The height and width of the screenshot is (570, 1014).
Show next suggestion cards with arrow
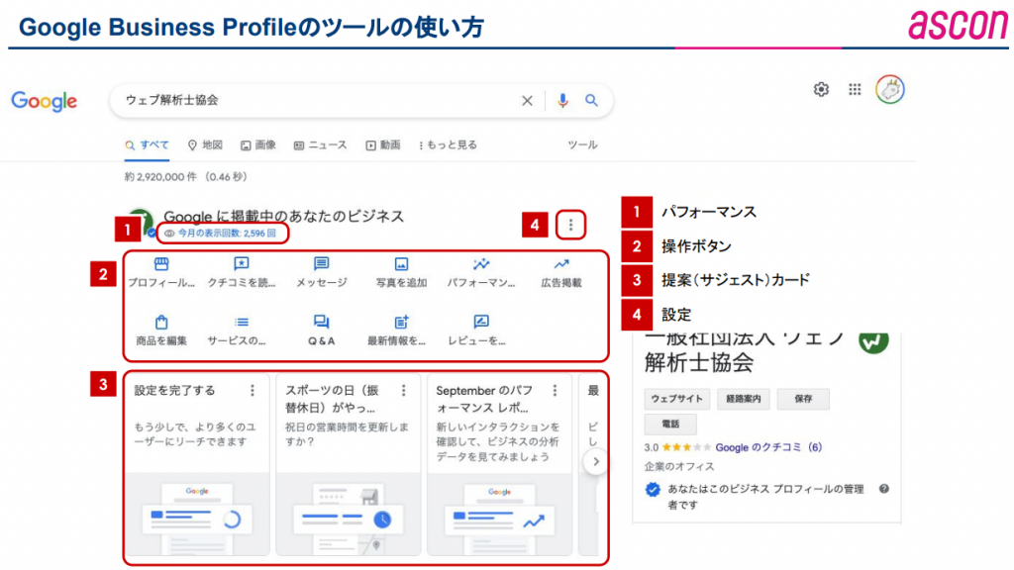595,461
